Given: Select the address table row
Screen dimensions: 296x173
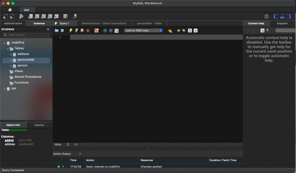Looking at the screenshot, I should (x=26, y=54).
